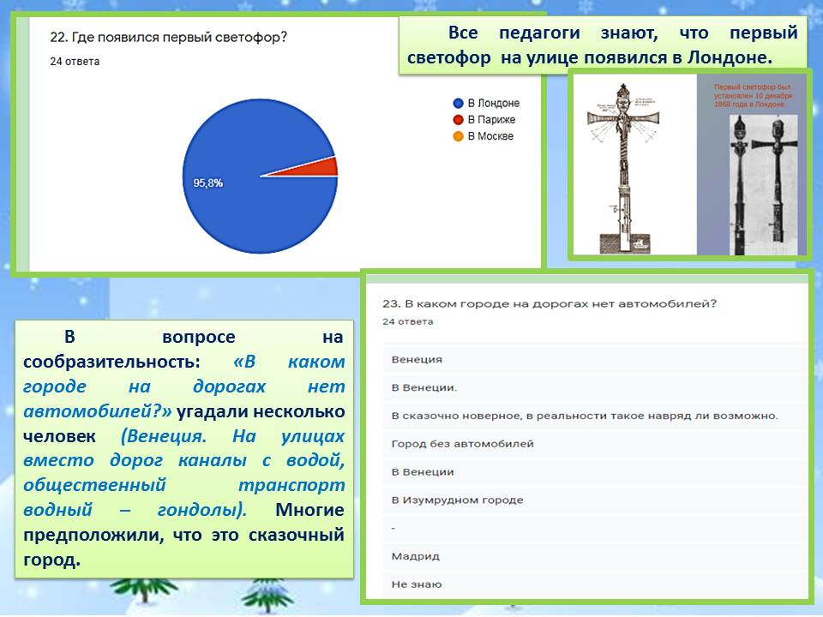Select the answer row 'Город без автомобилей'
823x617 pixels.
(594, 444)
